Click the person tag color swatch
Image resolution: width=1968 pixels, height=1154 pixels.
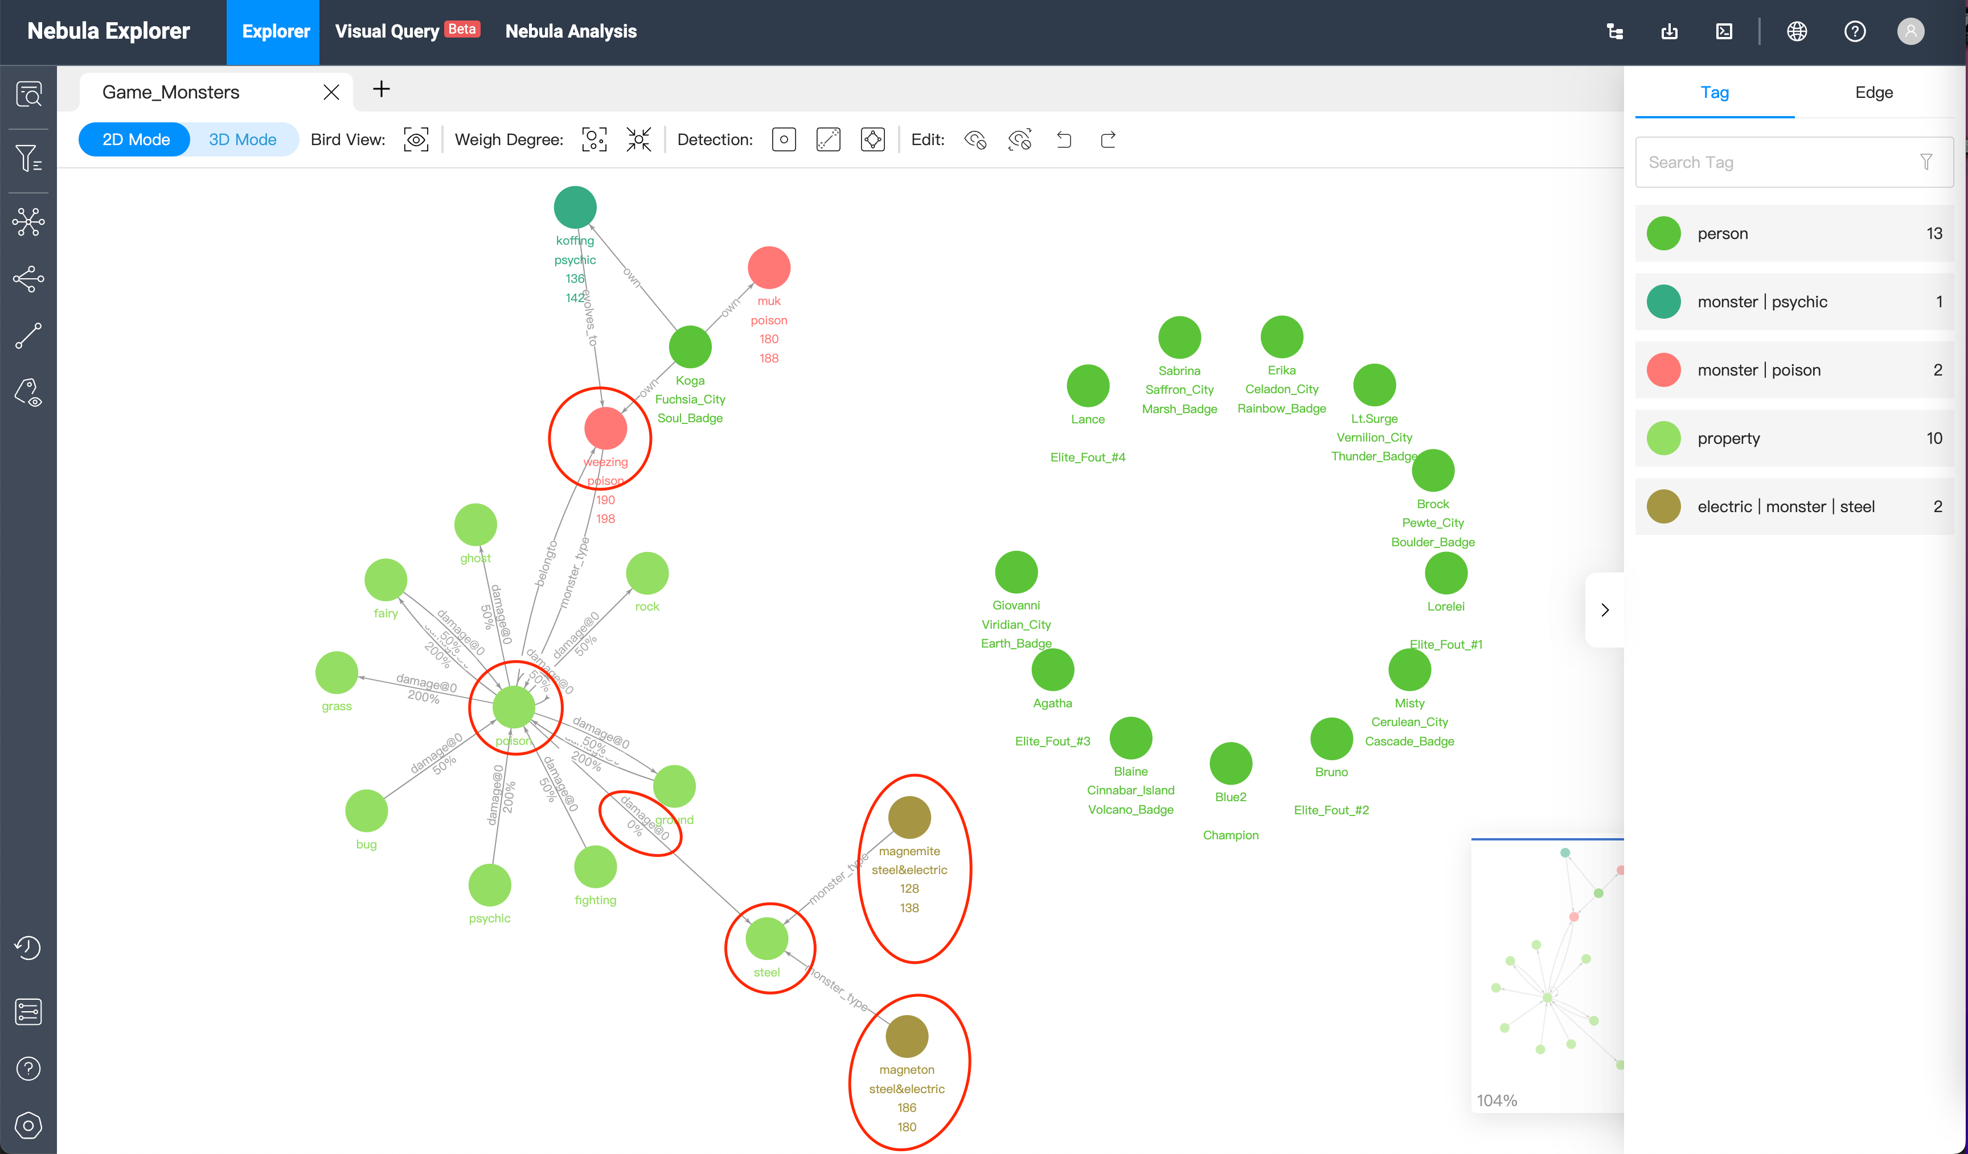tap(1663, 233)
